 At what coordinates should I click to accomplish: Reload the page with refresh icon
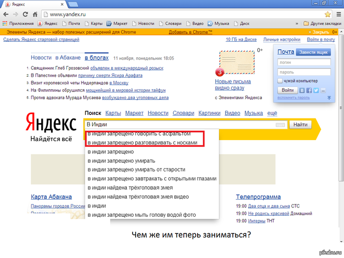click(26, 14)
